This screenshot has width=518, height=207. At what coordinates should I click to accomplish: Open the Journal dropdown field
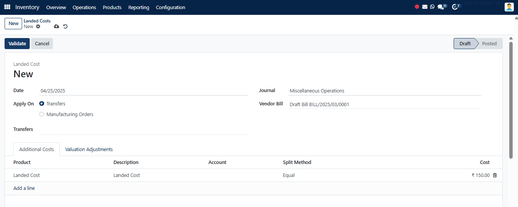pyautogui.click(x=385, y=91)
